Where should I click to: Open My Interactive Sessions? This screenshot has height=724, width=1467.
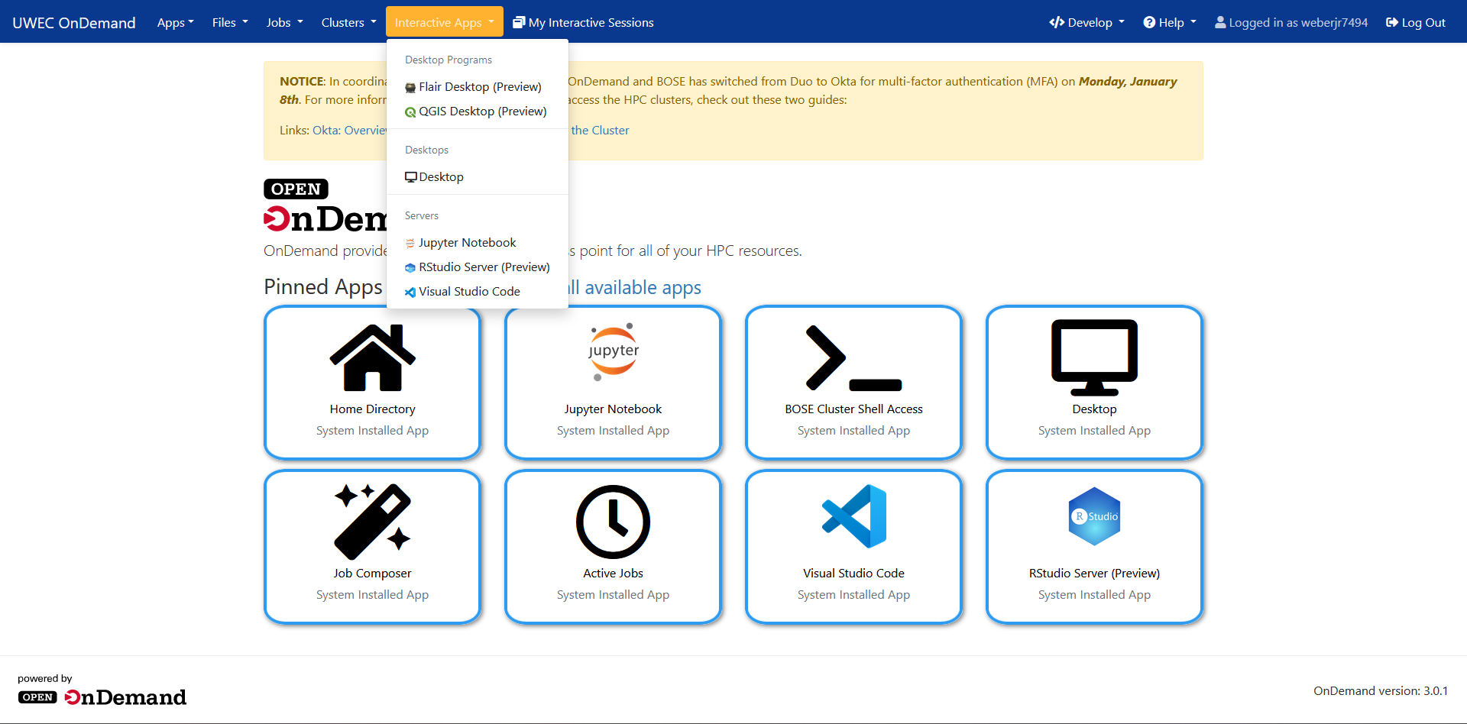point(583,22)
